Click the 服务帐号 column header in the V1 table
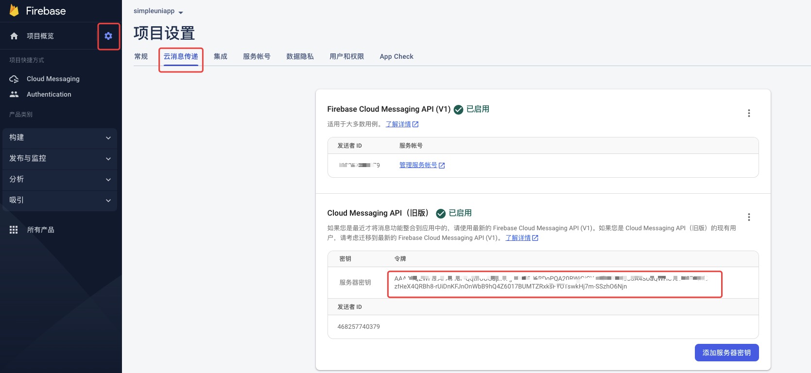 [x=411, y=146]
